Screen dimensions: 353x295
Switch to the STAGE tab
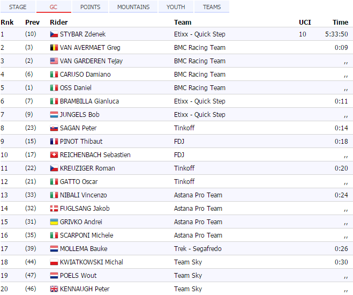(x=18, y=7)
